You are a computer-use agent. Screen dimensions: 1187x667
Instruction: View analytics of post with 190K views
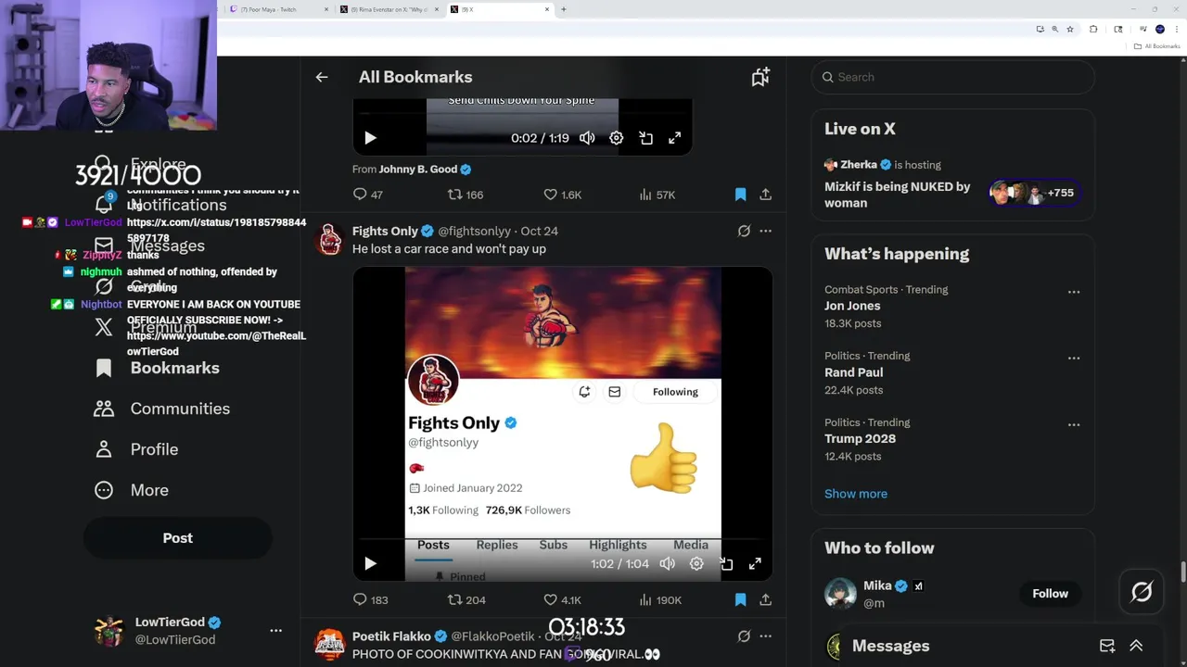[x=660, y=599]
